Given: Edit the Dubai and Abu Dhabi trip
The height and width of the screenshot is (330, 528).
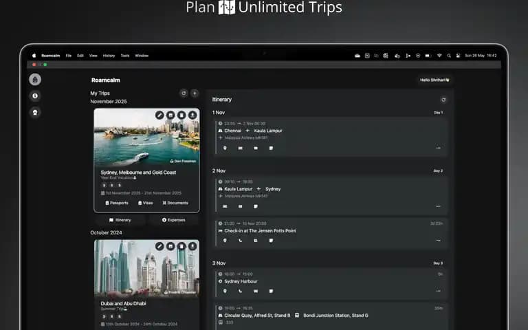Looking at the screenshot, I should coord(159,247).
